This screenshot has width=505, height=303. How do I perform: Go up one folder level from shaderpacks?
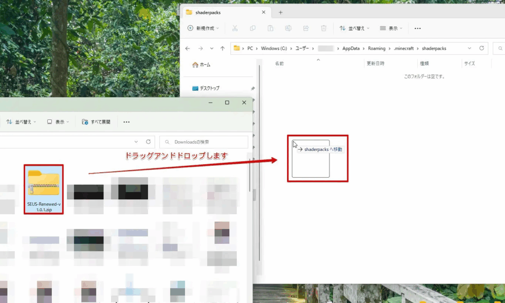(x=222, y=48)
